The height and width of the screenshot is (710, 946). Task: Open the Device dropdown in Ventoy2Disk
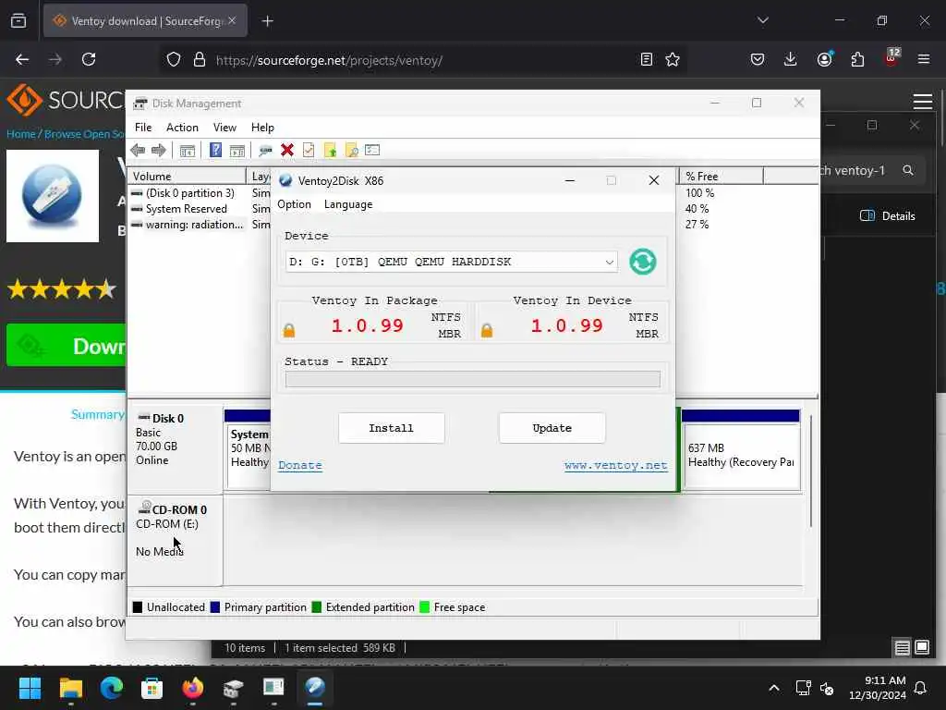pyautogui.click(x=451, y=262)
